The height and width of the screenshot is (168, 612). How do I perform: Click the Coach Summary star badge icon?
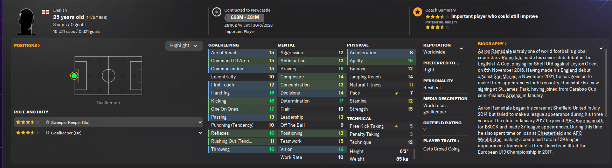(x=417, y=12)
